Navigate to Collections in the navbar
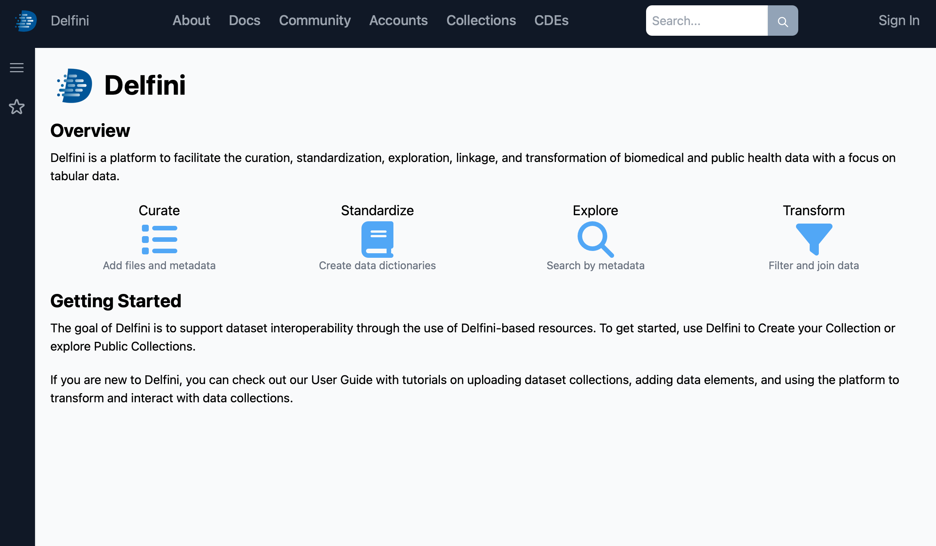This screenshot has width=936, height=546. click(x=481, y=21)
